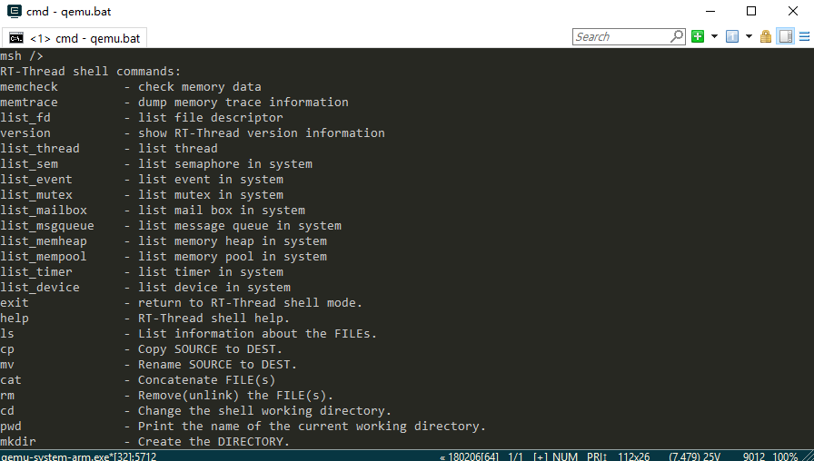Image resolution: width=814 pixels, height=461 pixels.
Task: Click the 'list_mailbox' command name
Action: pyautogui.click(x=44, y=210)
